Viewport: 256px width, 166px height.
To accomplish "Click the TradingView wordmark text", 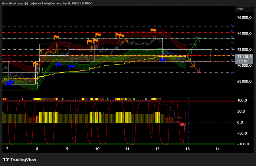I will pos(23,160).
